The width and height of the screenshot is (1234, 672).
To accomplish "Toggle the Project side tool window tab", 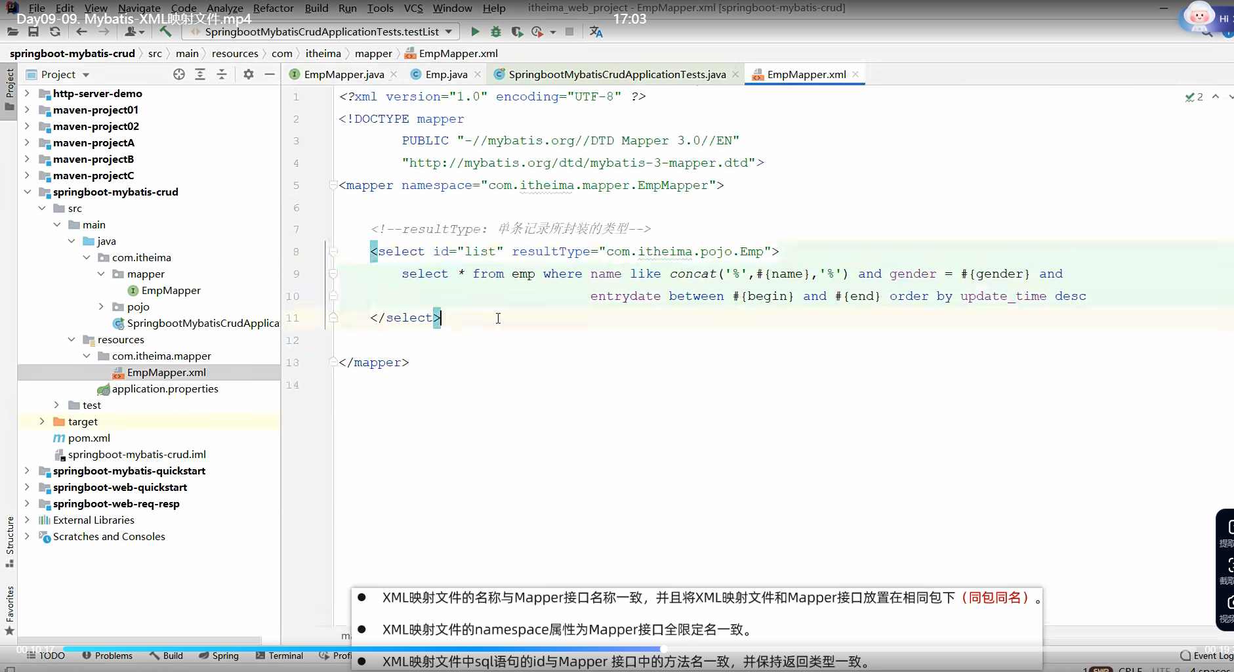I will click(9, 89).
